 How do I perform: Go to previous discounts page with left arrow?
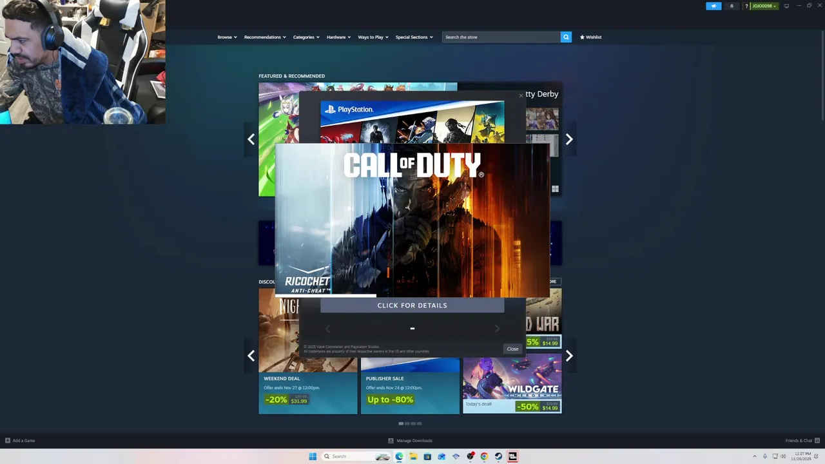(x=251, y=356)
